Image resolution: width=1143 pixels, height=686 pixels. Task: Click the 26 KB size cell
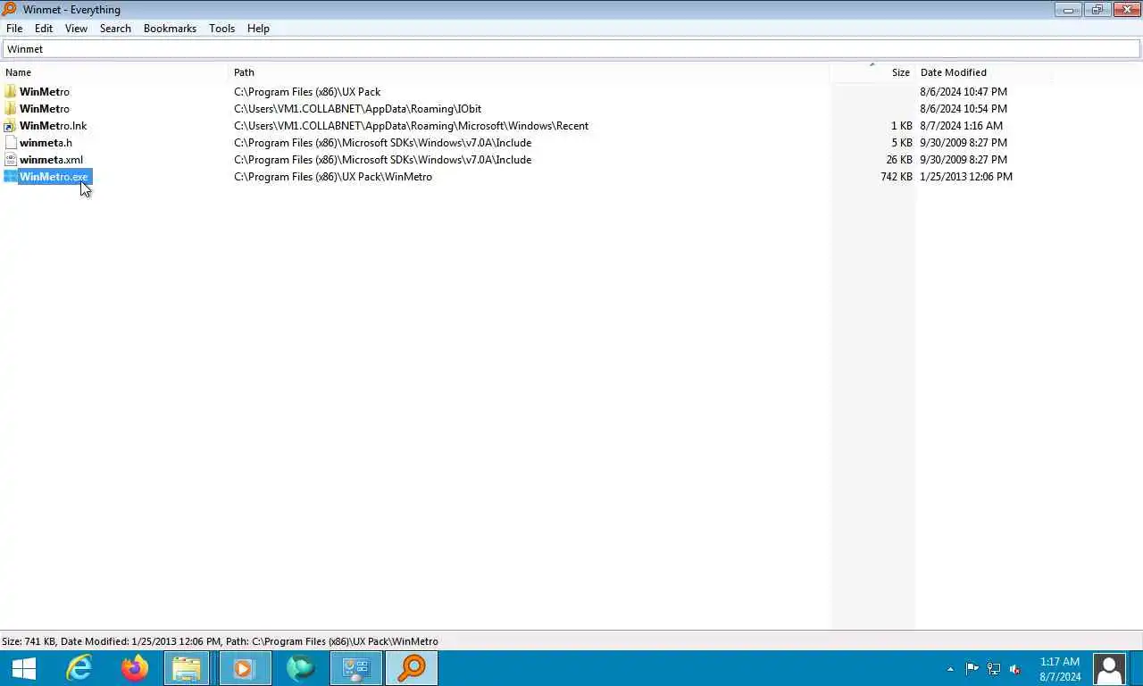coord(899,160)
